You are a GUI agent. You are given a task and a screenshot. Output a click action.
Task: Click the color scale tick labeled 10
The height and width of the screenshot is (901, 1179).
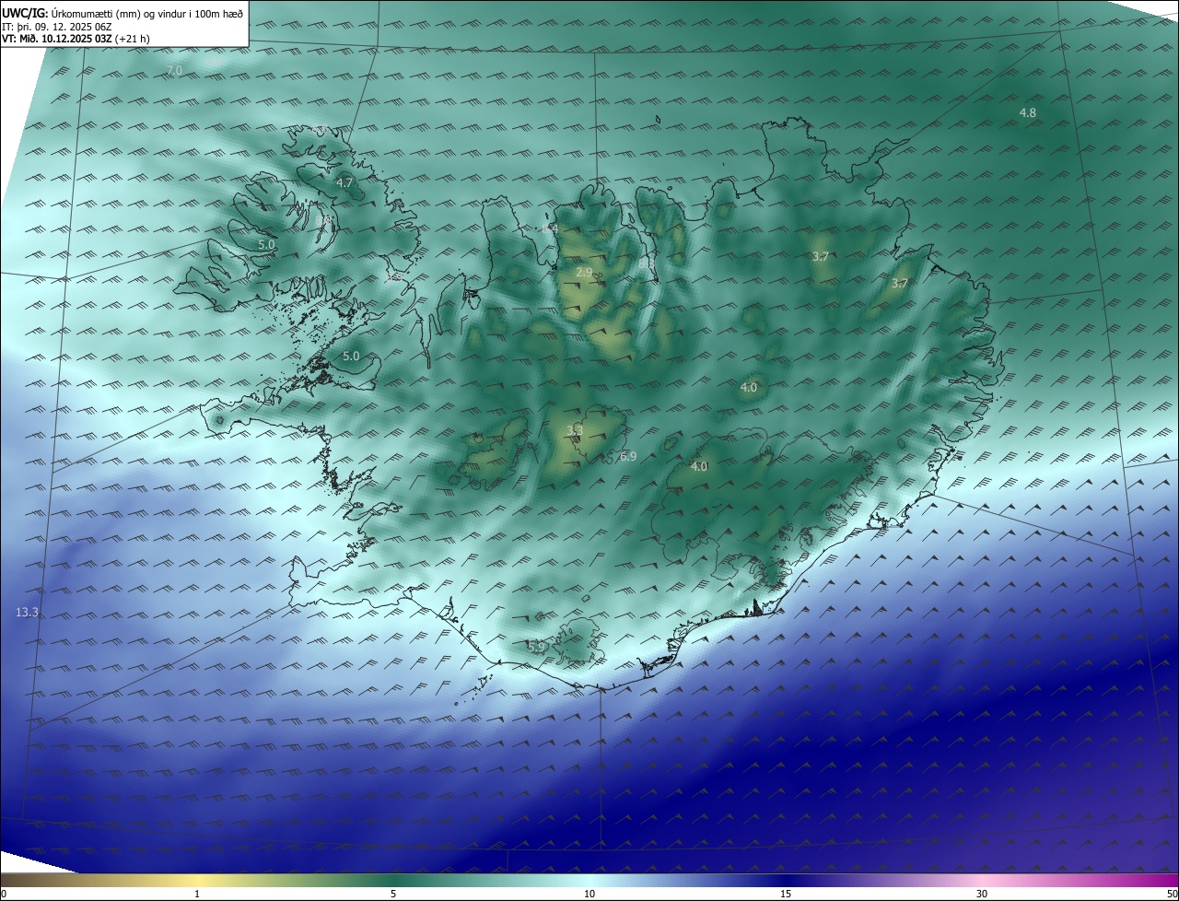(589, 894)
